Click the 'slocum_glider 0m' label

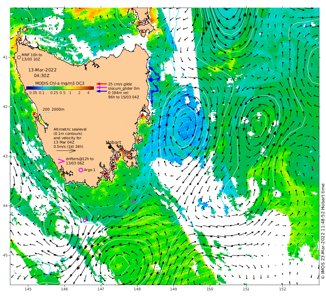coord(124,88)
